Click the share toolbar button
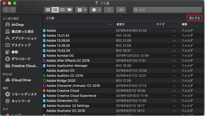Viewport: 205px width, 116px height. [109, 10]
